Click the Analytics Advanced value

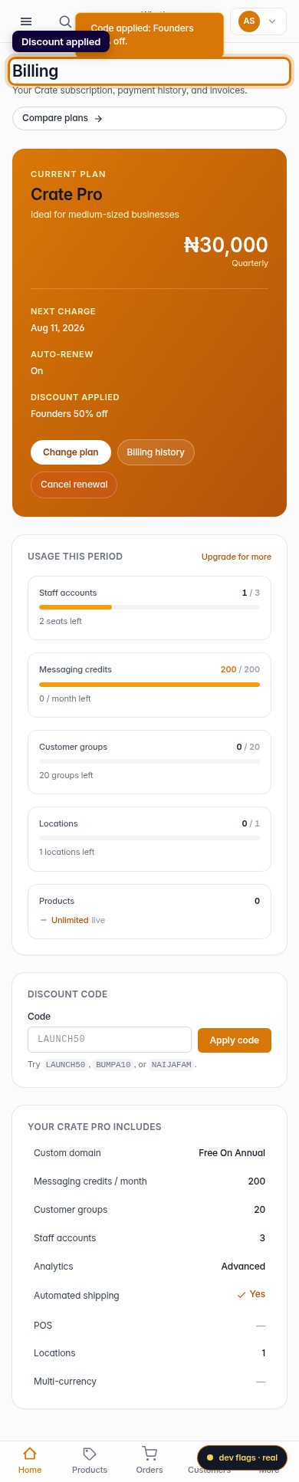point(243,1267)
